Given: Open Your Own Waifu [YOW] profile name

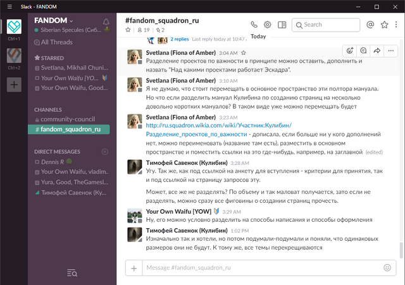Looking at the screenshot, I should click(178, 212).
